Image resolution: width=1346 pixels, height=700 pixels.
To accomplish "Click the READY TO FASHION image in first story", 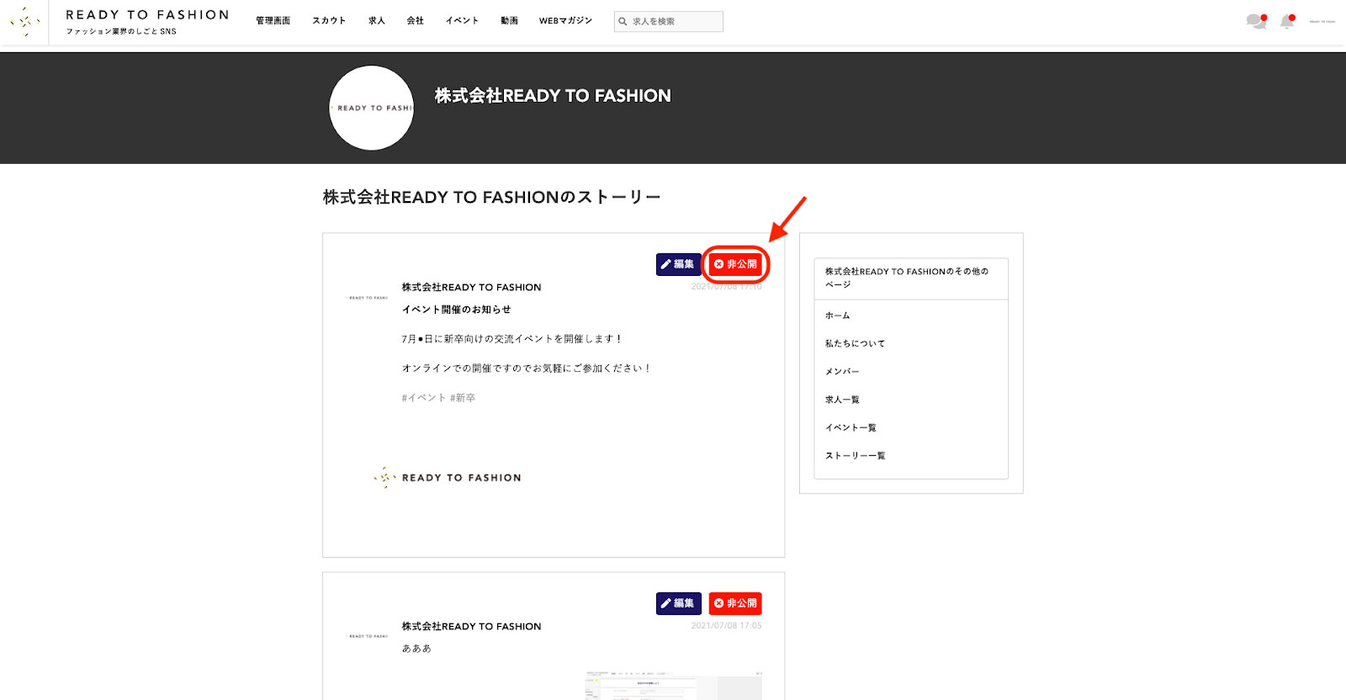I will coord(448,478).
